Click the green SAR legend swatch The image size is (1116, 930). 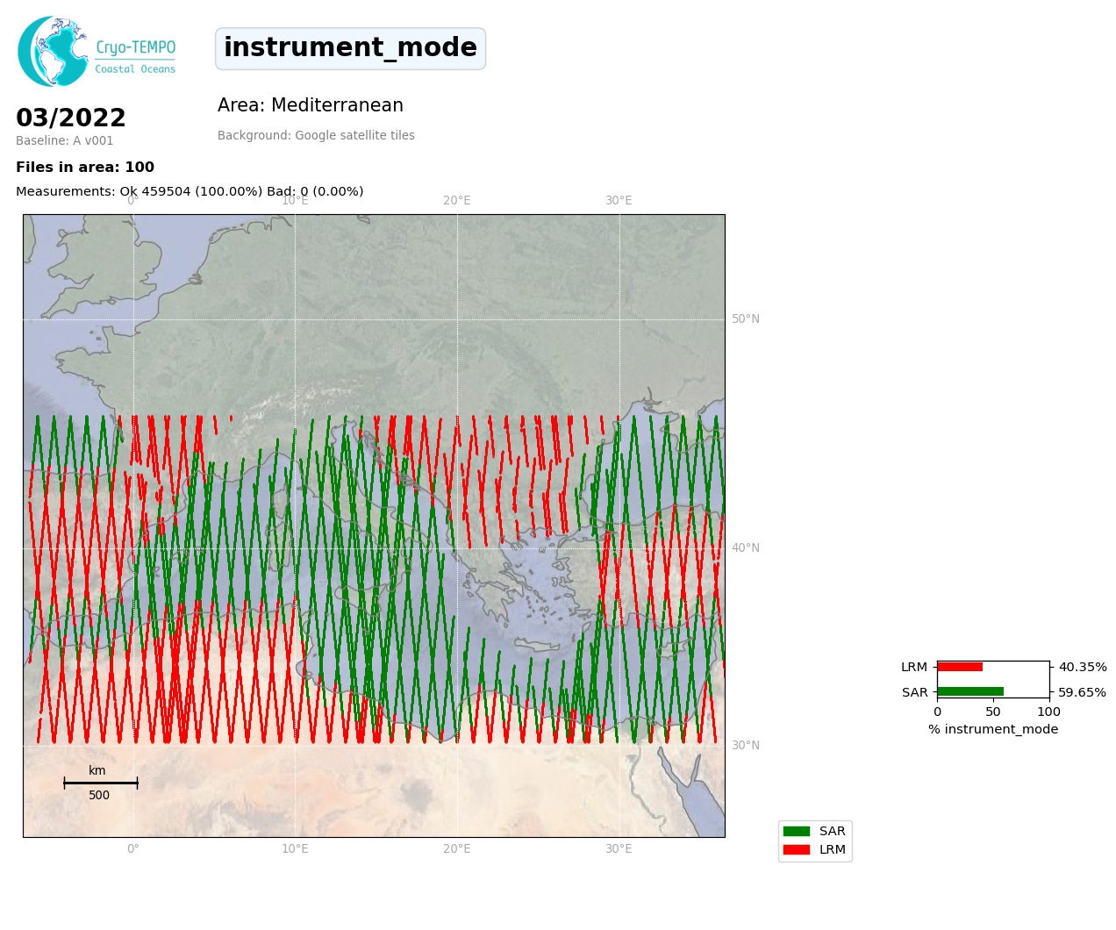click(x=797, y=832)
